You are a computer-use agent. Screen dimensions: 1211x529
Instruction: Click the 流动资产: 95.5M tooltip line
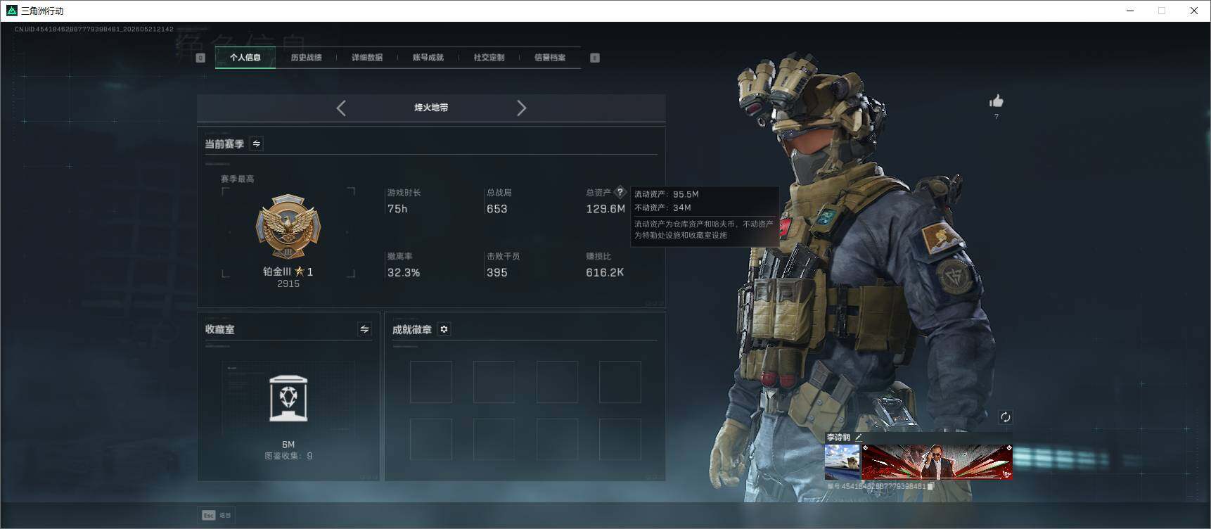pos(667,194)
